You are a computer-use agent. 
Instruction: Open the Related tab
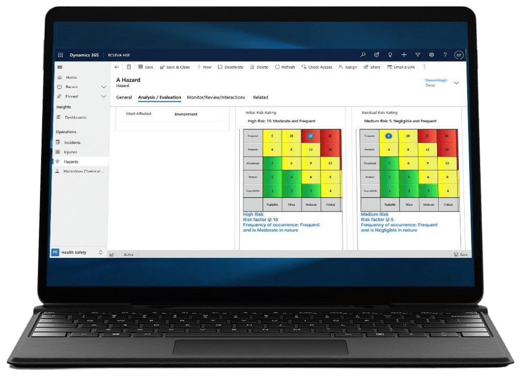coord(260,97)
